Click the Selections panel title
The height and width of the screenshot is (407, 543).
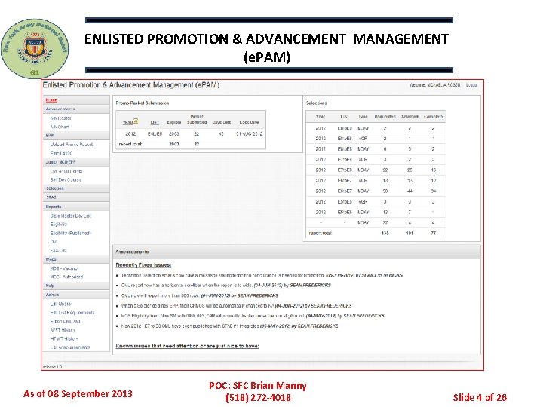point(317,103)
